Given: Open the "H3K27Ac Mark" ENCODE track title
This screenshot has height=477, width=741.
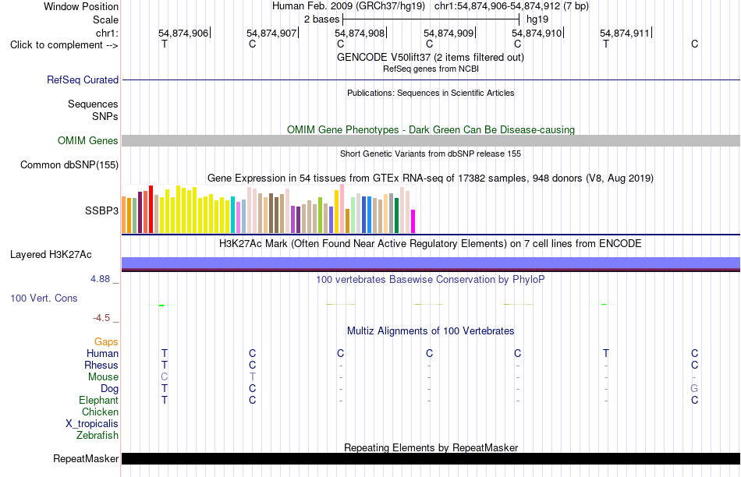Looking at the screenshot, I should 431,244.
